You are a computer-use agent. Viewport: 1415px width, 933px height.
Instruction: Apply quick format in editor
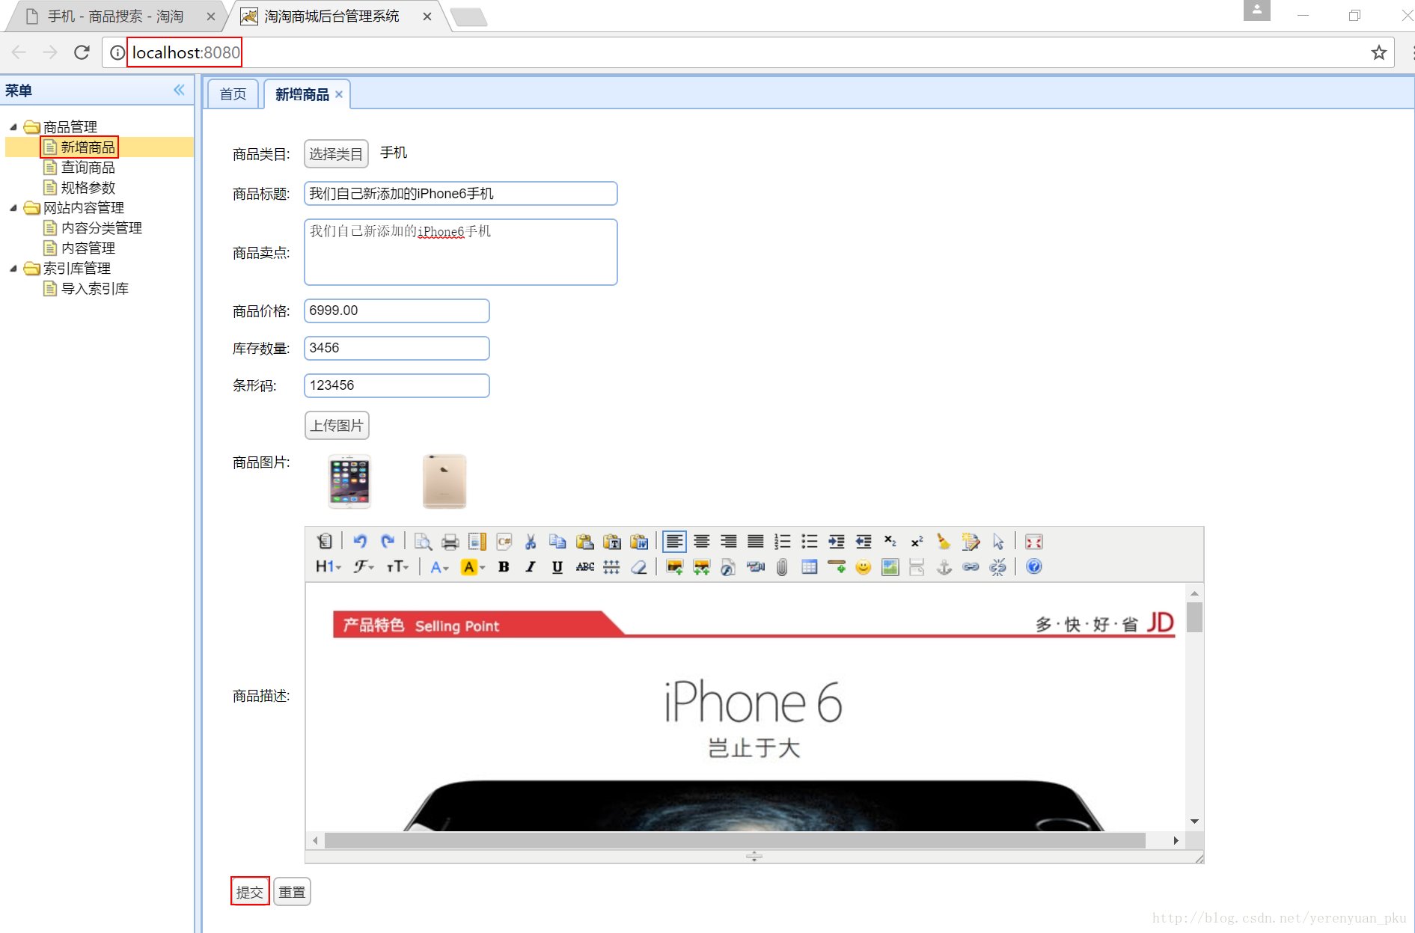tap(971, 541)
